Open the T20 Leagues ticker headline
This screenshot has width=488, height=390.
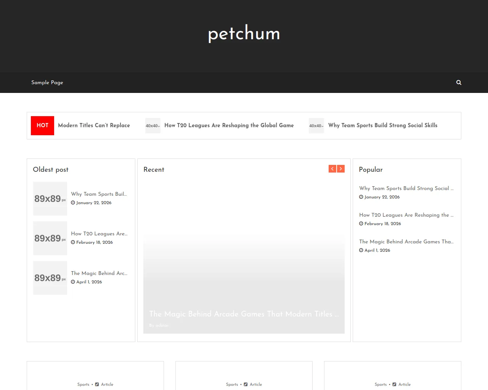coord(229,125)
